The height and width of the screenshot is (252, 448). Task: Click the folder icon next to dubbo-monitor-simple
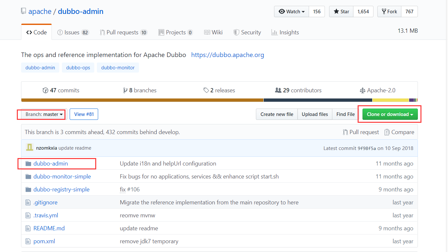click(x=28, y=177)
